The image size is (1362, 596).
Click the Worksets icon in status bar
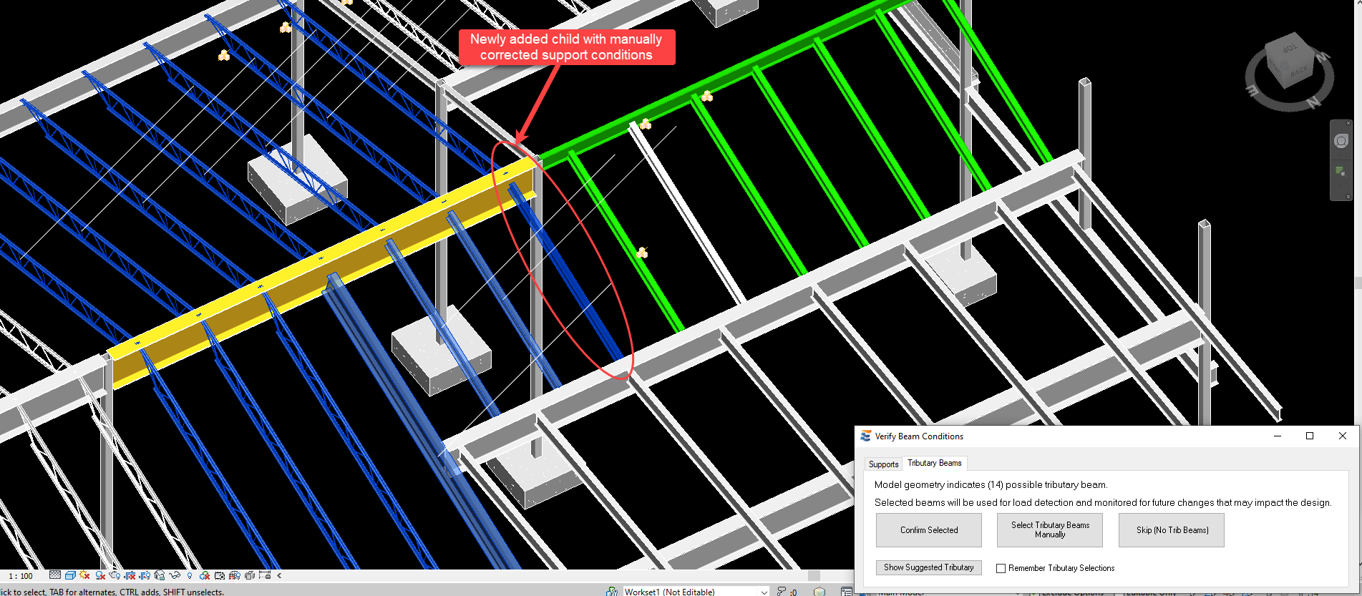(612, 592)
